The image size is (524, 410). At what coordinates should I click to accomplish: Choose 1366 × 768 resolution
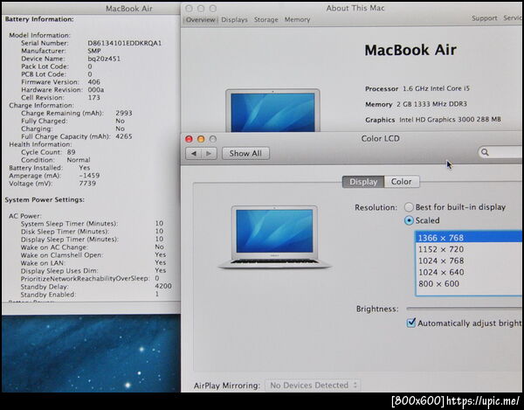468,238
